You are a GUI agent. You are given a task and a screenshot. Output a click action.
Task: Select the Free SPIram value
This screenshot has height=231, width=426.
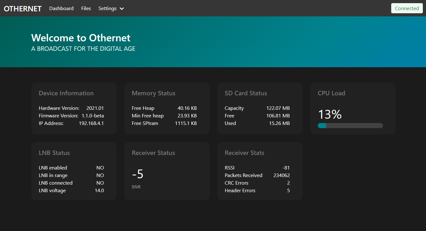tap(186, 123)
